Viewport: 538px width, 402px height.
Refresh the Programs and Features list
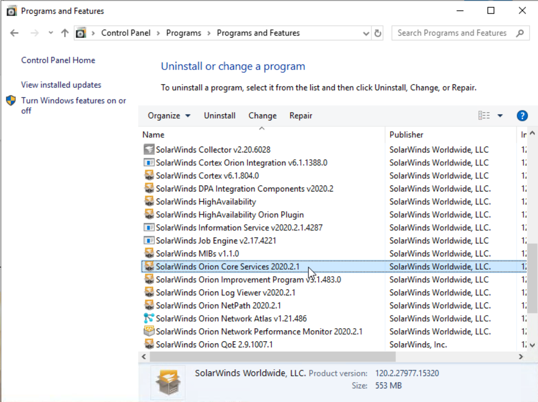point(378,33)
